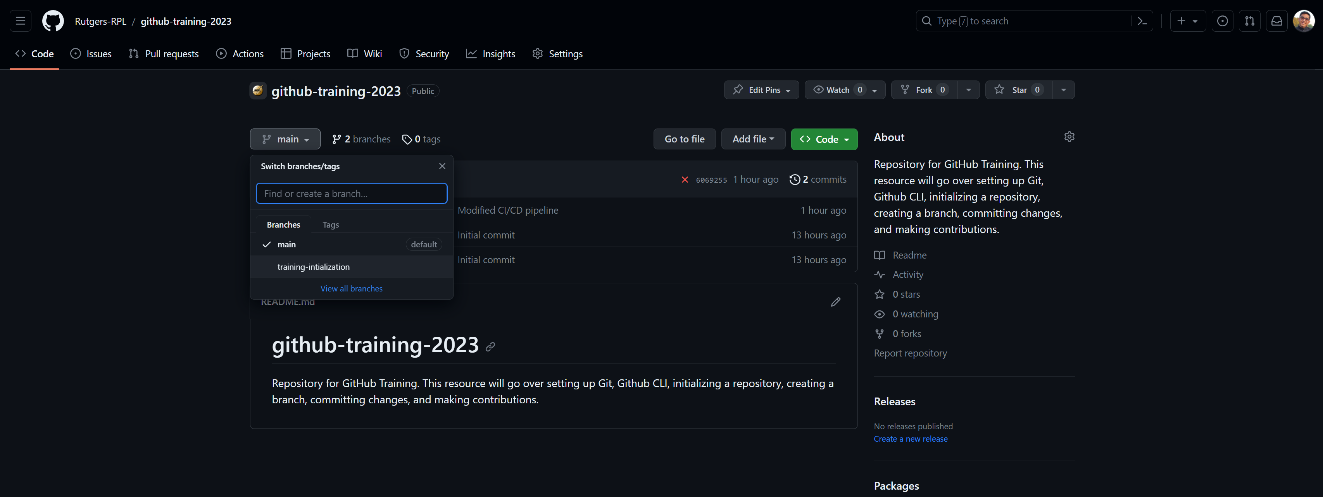Open the Add file dropdown
This screenshot has width=1323, height=497.
point(753,139)
